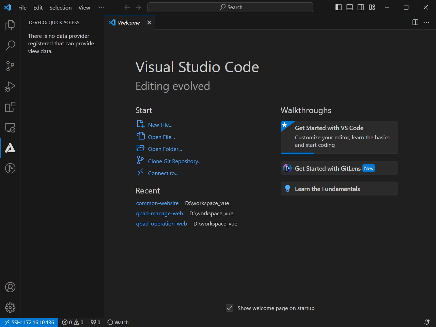Open the Explorer view in activity bar
This screenshot has width=436, height=327.
(x=10, y=25)
